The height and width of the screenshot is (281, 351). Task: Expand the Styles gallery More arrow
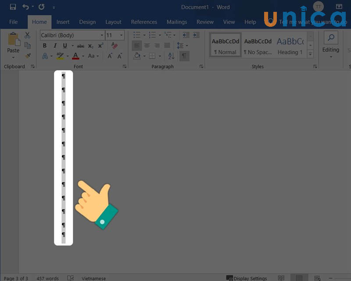(x=310, y=54)
